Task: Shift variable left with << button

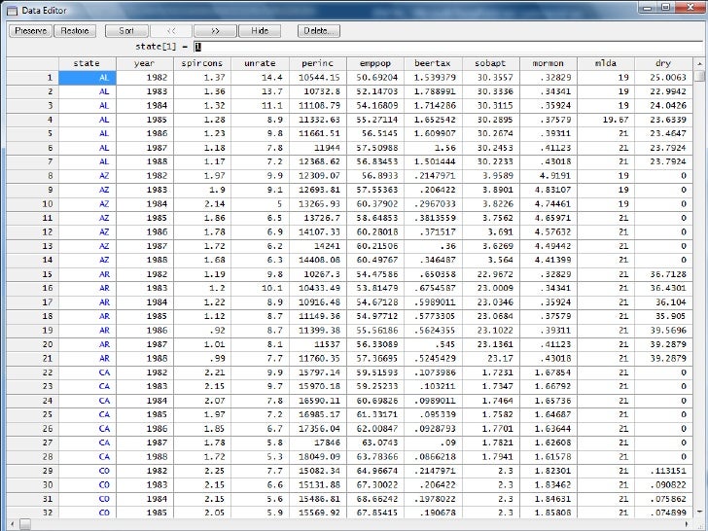Action: [x=171, y=31]
